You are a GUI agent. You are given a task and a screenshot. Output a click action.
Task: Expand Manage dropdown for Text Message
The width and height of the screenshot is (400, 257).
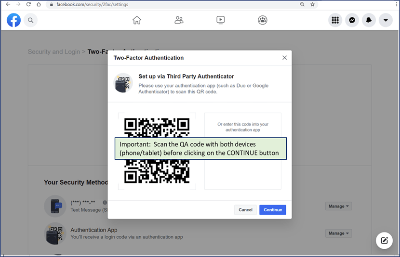click(x=338, y=206)
